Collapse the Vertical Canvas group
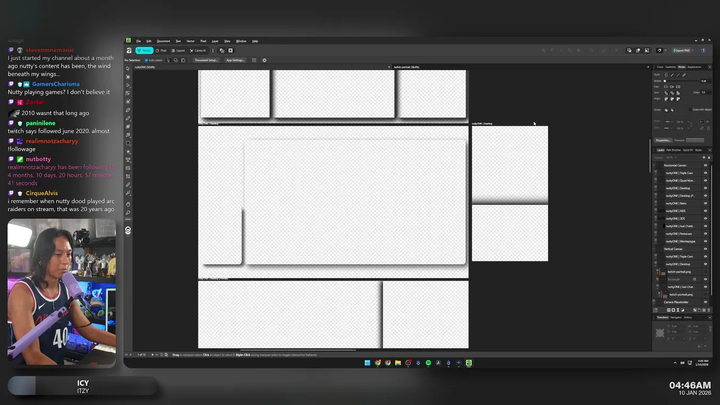Viewport: 720px width, 405px height. click(655, 249)
